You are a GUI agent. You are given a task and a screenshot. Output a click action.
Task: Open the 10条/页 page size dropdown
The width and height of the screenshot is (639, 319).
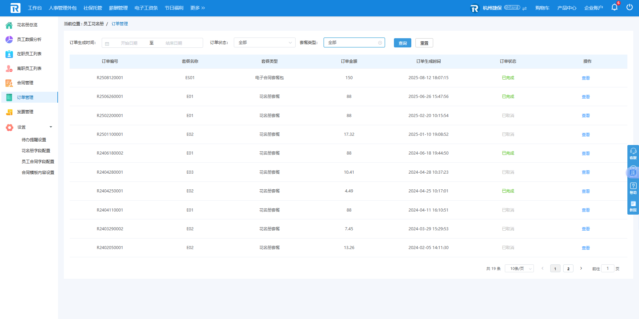(519, 269)
